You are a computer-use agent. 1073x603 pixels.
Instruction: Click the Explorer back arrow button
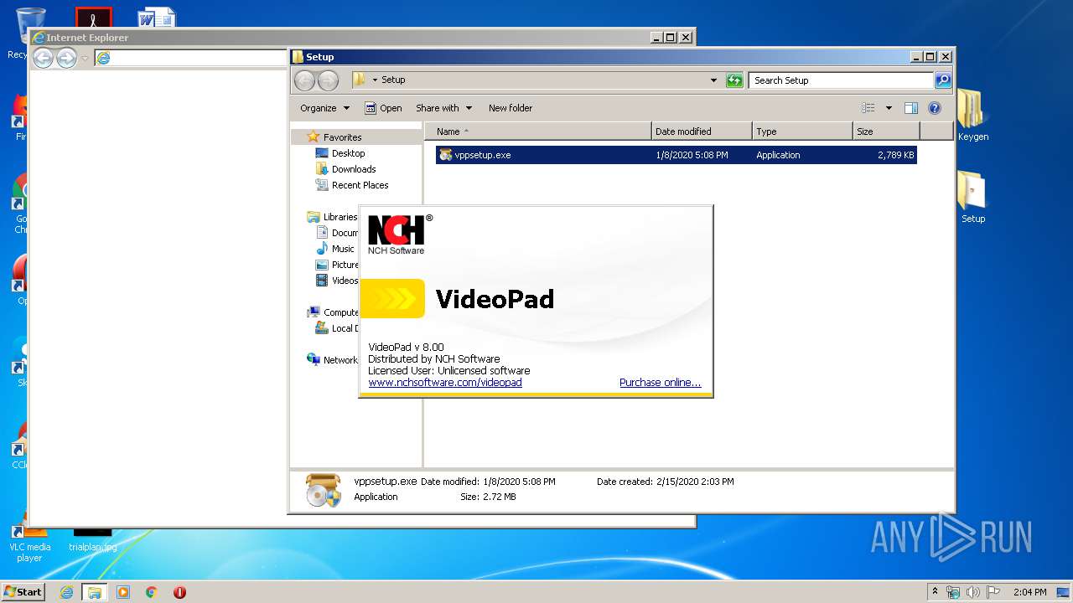click(x=305, y=80)
